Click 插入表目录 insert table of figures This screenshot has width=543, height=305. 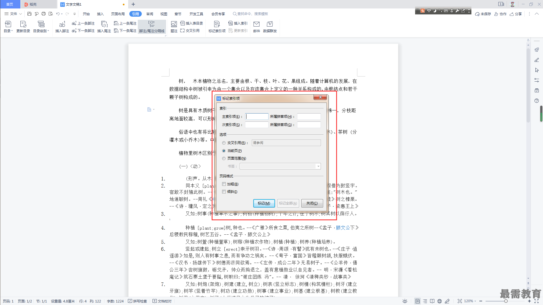192,23
